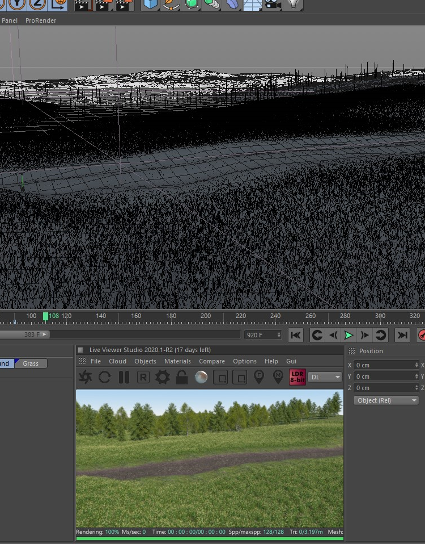This screenshot has width=425, height=544.
Task: Toggle first render region square icon
Action: tap(220, 377)
